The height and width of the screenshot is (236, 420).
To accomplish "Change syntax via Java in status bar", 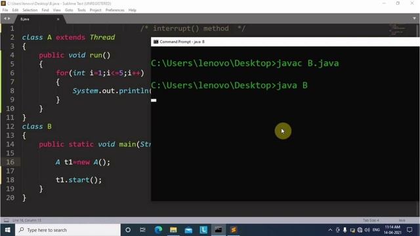I will 402,220.
